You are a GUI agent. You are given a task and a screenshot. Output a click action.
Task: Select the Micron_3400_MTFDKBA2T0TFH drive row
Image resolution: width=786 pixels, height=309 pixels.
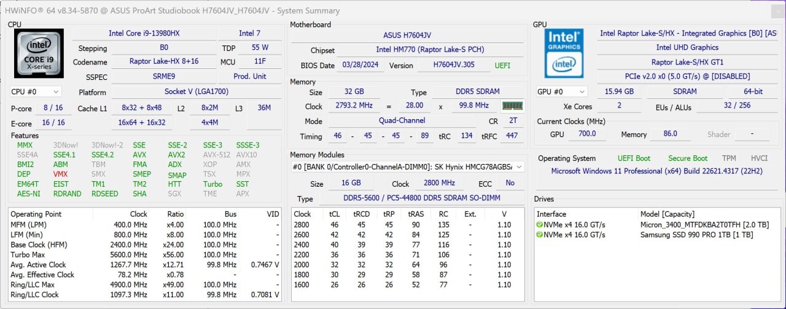658,224
